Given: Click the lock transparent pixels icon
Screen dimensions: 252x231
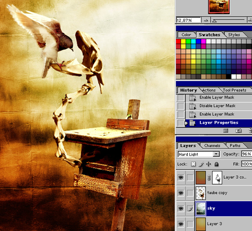Looking at the screenshot, I should coord(193,164).
